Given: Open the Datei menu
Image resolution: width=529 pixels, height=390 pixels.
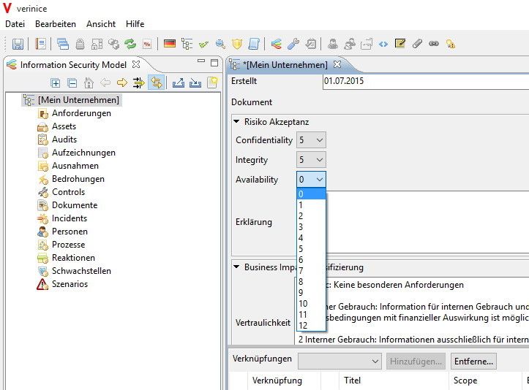Looking at the screenshot, I should point(15,24).
